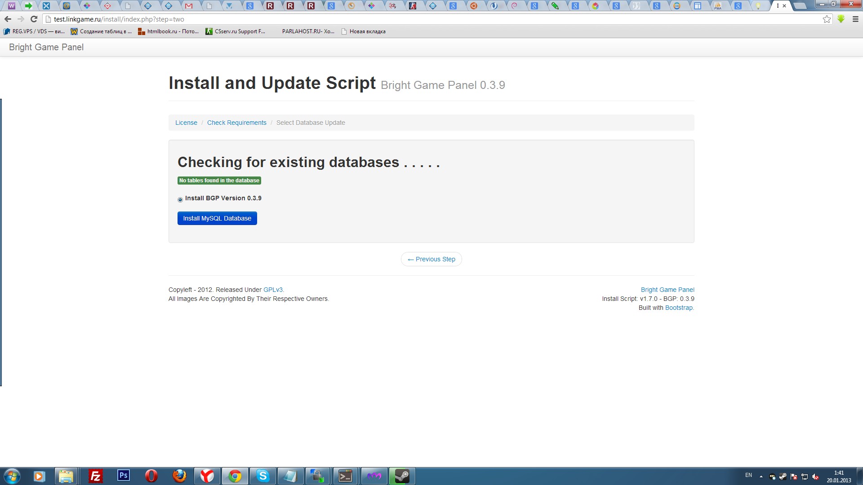Open the Steam tray icon
863x485 pixels.
point(783,477)
